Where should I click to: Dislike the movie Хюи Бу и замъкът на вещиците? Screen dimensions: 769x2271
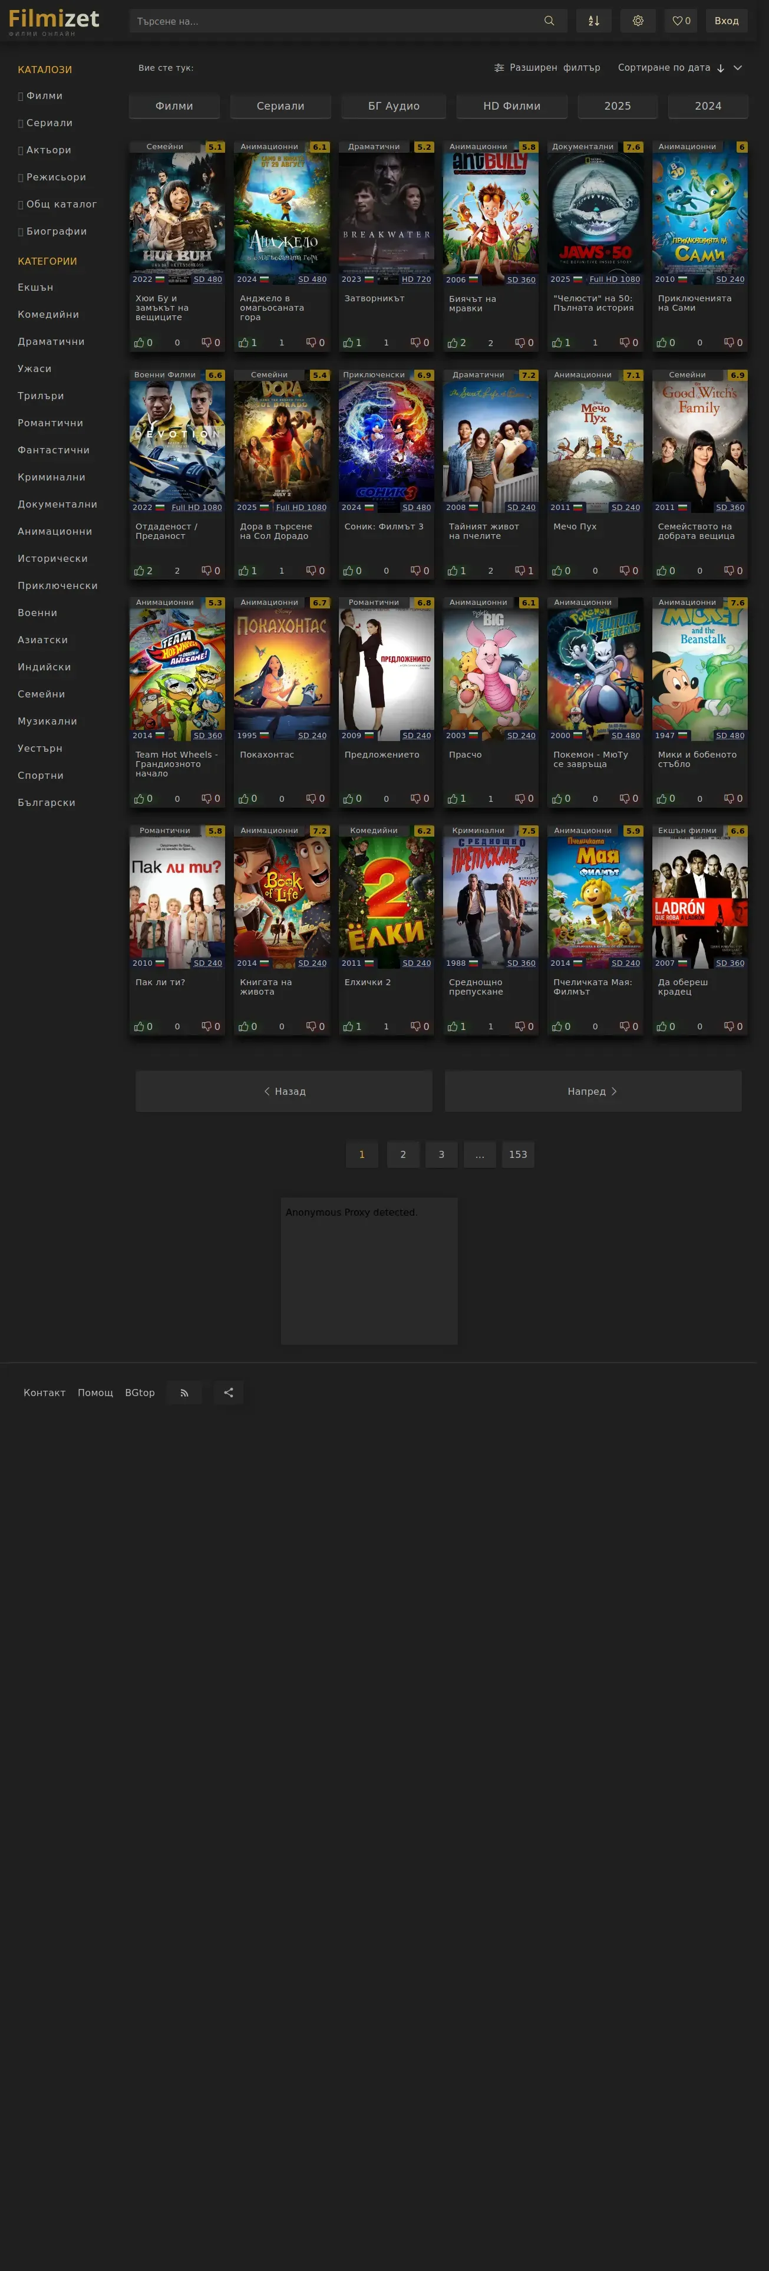[x=207, y=343]
